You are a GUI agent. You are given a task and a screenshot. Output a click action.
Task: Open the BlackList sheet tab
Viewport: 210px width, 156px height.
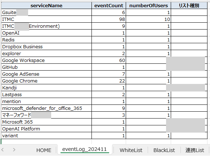click(164, 150)
